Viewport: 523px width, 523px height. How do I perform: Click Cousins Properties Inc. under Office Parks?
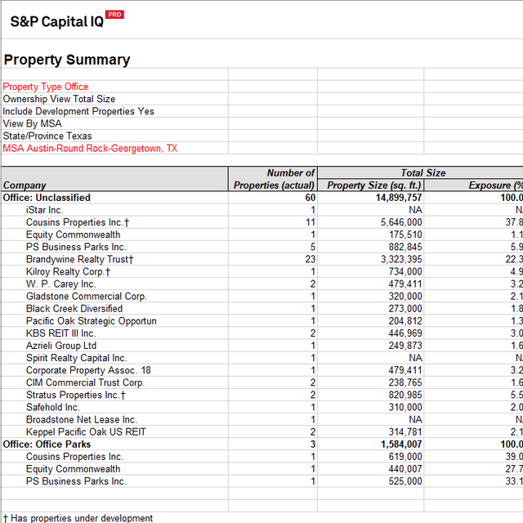pos(115,457)
